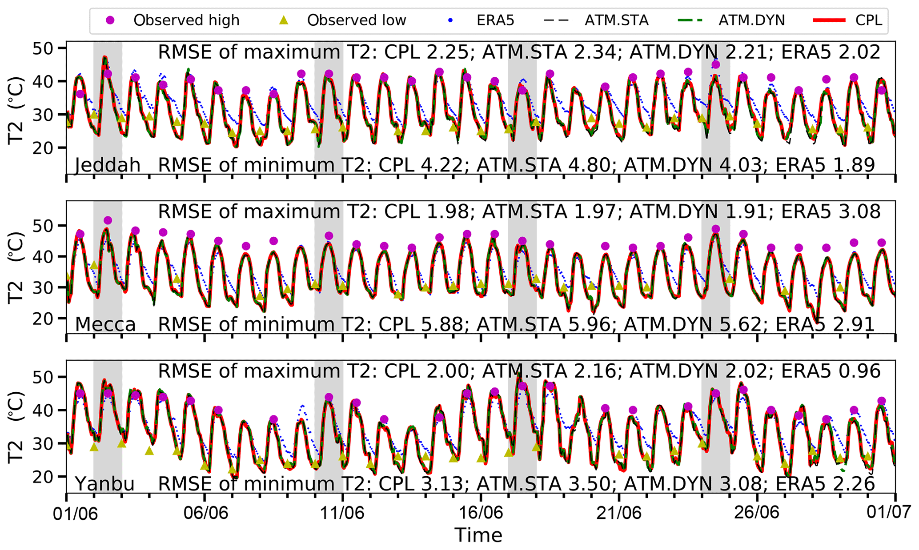Click the Yanbu panel station label
This screenshot has height=550, width=919.
[104, 484]
